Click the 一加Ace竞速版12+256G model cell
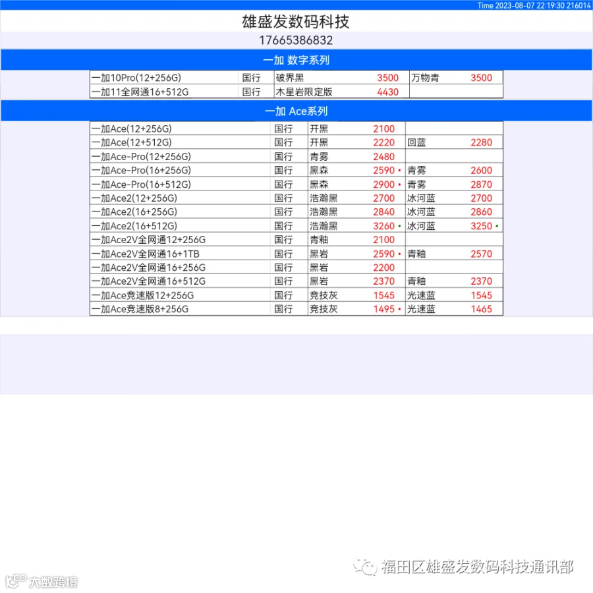Viewport: 593px width, 593px height. pos(180,295)
